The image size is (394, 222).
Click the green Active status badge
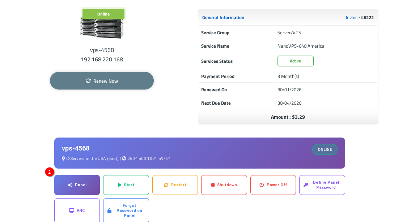(x=295, y=61)
